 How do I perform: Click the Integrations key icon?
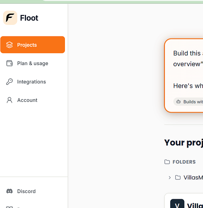(9, 81)
